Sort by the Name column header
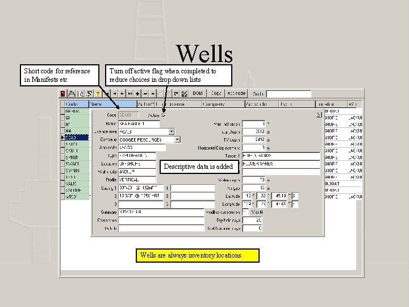Screen dimensions: 409x307 [112, 104]
